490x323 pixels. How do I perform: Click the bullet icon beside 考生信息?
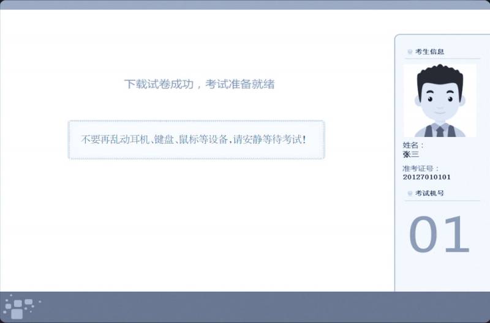pos(410,52)
